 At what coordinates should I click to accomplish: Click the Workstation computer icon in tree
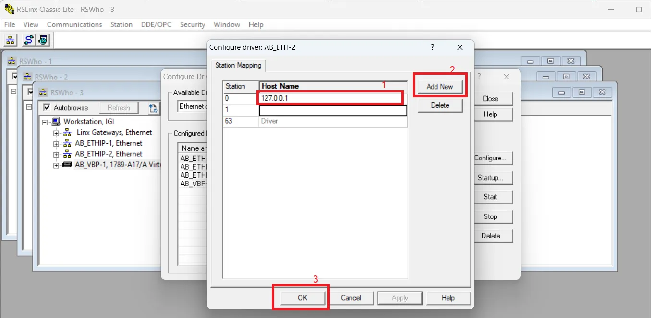pos(56,121)
